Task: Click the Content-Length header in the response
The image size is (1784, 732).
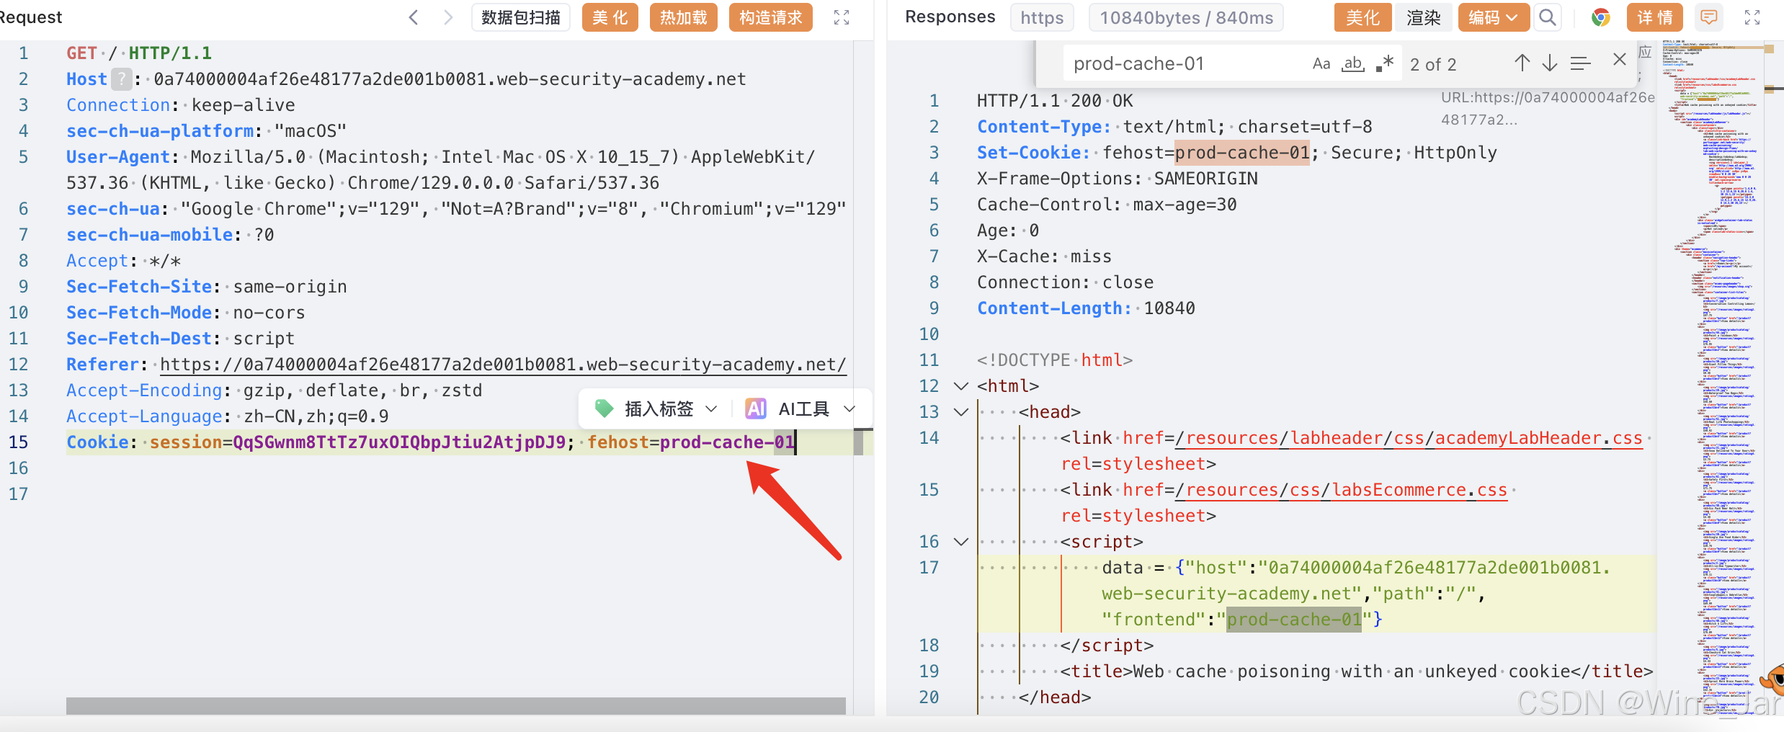Action: (1053, 308)
